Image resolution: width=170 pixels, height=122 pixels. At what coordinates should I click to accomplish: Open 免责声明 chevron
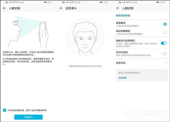[x=167, y=63]
